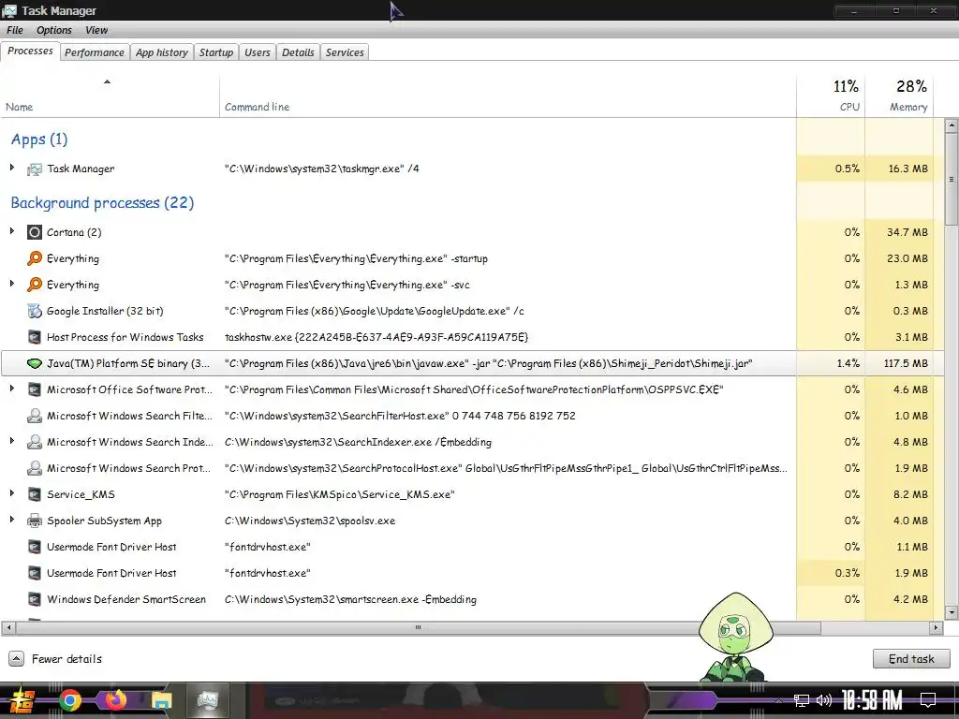Screen dimensions: 959x719
Task: Click the Windows Search Indexer icon
Action: [x=35, y=442]
